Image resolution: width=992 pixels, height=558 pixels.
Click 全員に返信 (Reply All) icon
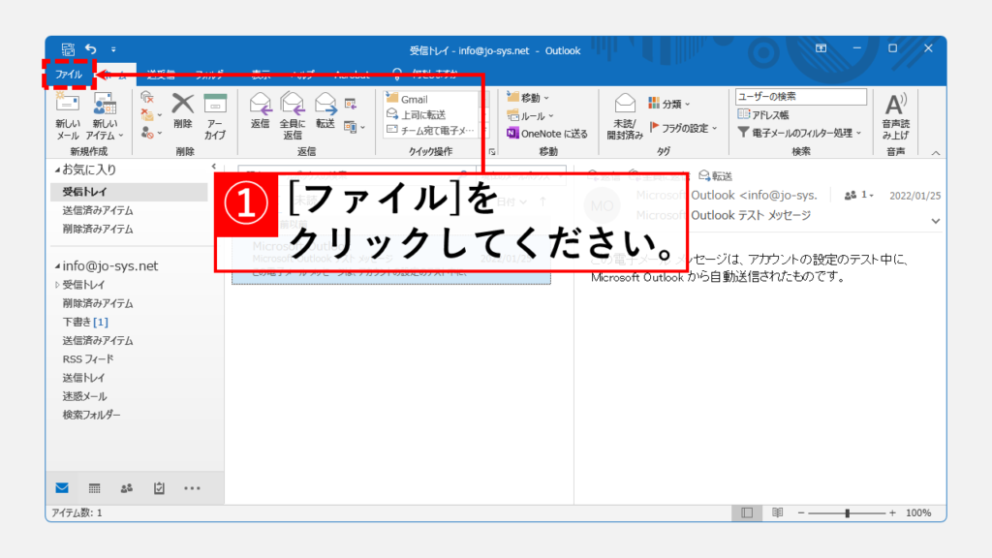coord(293,114)
